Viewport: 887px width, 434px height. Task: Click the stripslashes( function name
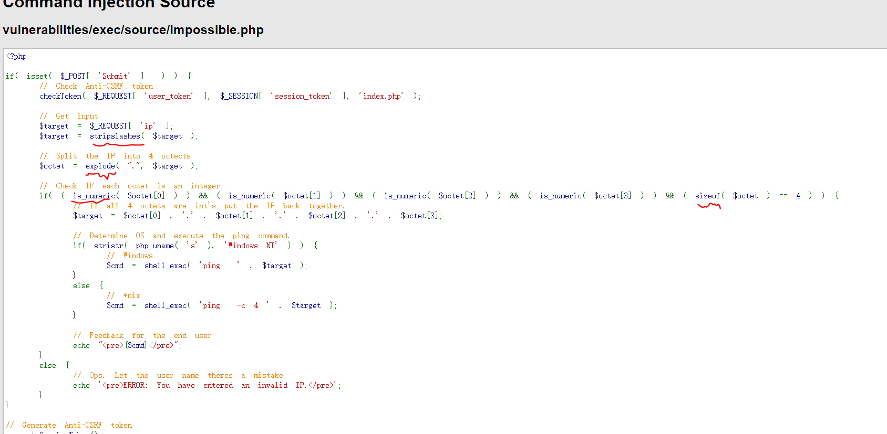tap(117, 136)
